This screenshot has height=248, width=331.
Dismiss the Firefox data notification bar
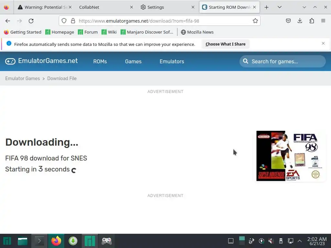tap(323, 43)
